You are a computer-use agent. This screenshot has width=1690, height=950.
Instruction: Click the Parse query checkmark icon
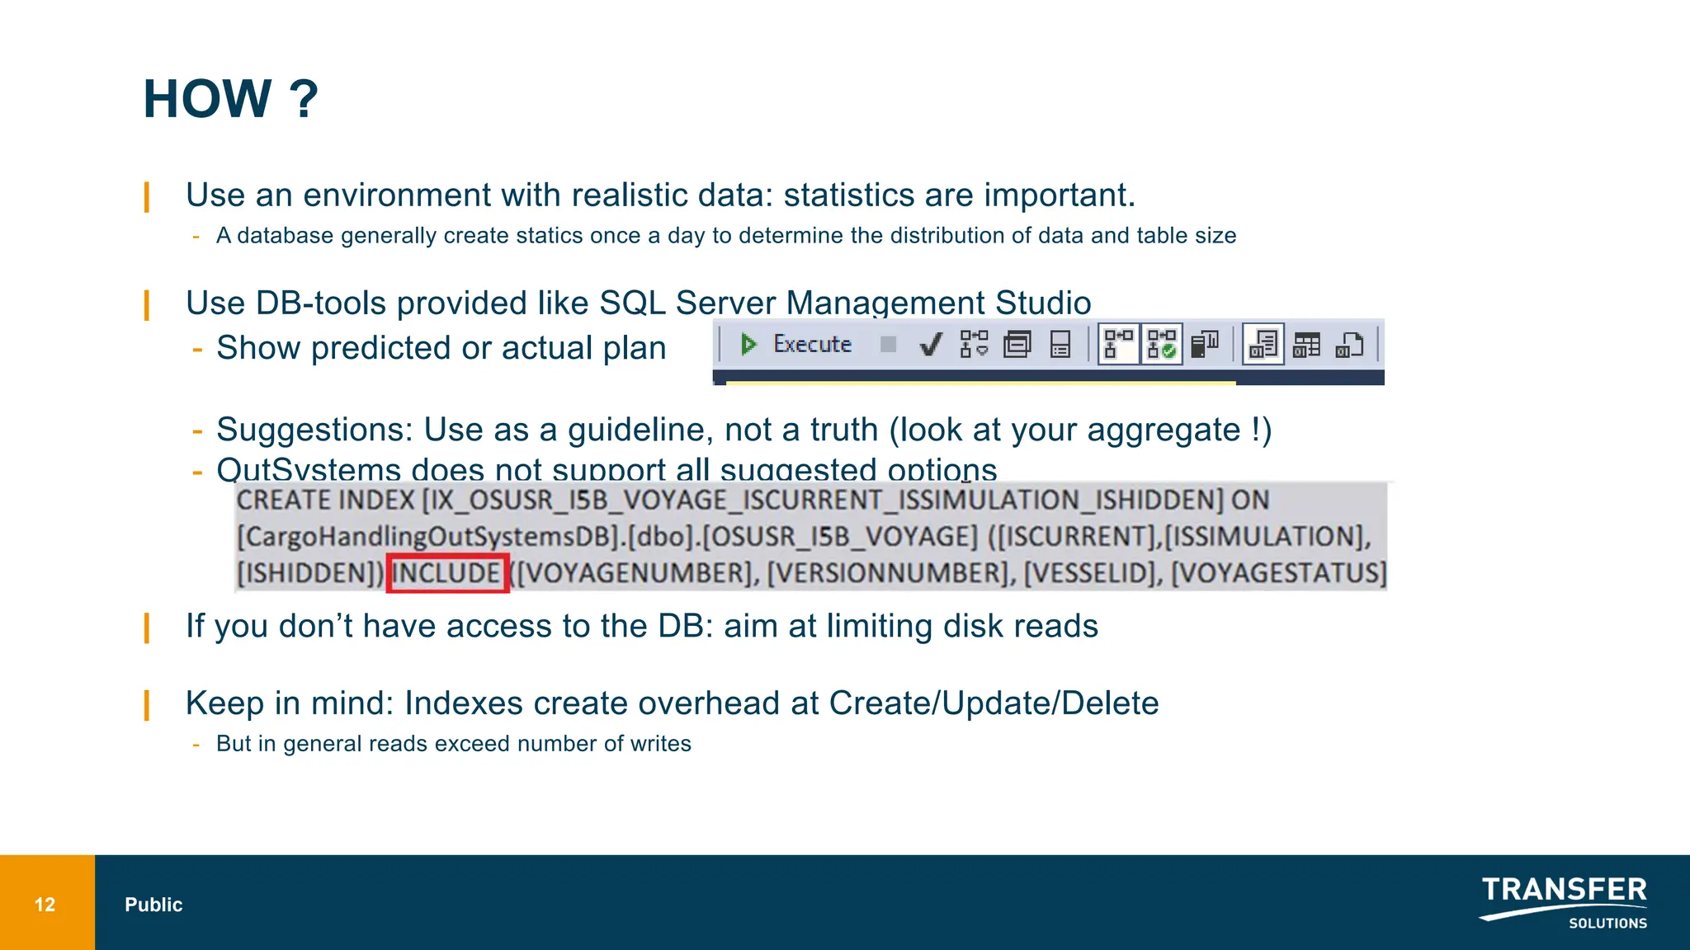coord(931,344)
